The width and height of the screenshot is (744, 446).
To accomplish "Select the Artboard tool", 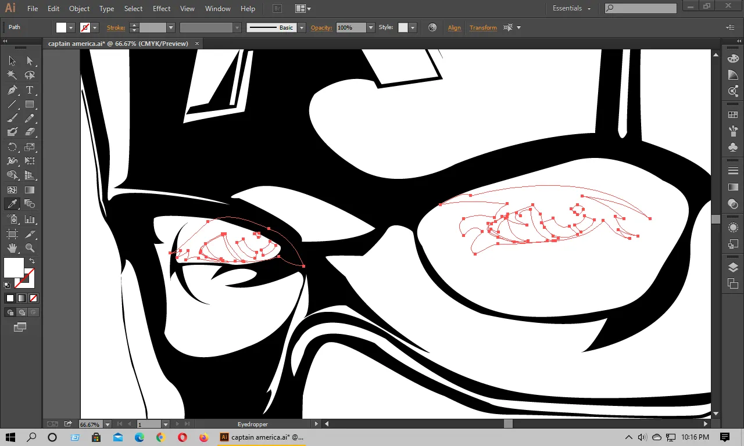I will (12, 234).
